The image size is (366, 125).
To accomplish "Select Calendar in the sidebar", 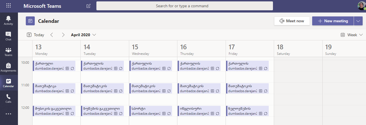I will (8, 83).
